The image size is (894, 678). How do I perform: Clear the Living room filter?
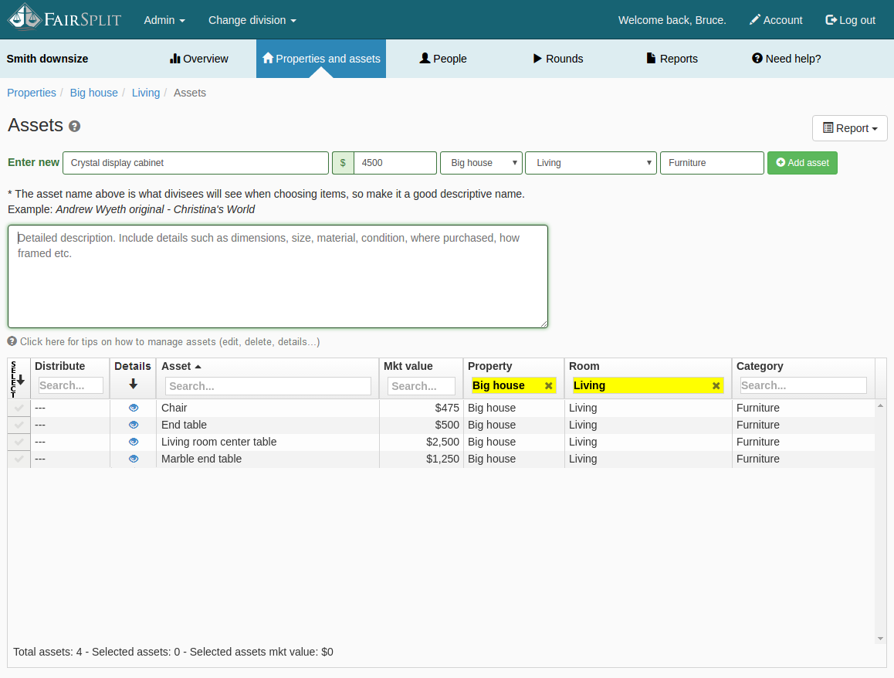(x=716, y=386)
